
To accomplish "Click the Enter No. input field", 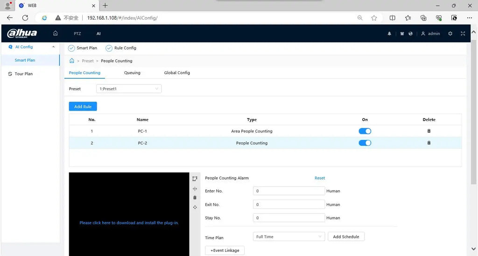I will point(288,191).
